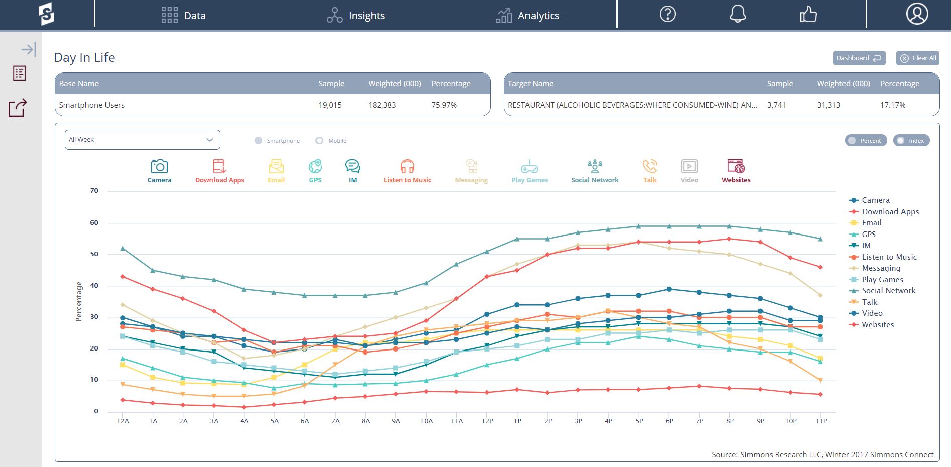Open the report list sidebar icon
The image size is (951, 467).
[20, 73]
